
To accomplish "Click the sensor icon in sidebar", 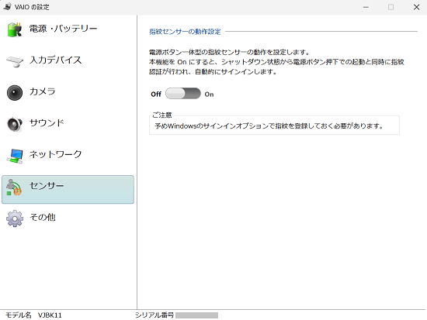I will coord(14,188).
